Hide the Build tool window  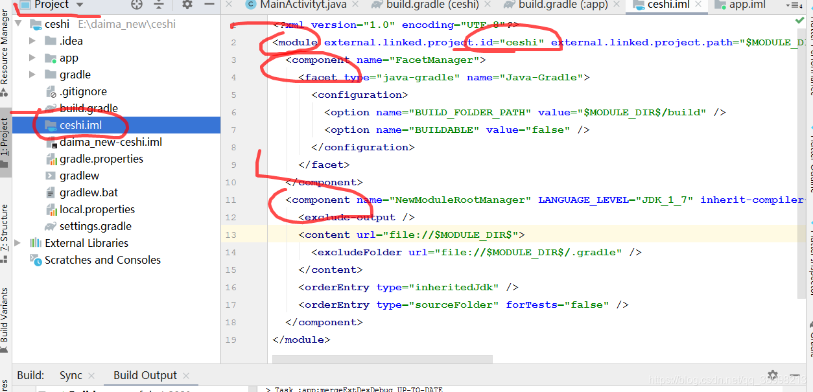pos(794,375)
